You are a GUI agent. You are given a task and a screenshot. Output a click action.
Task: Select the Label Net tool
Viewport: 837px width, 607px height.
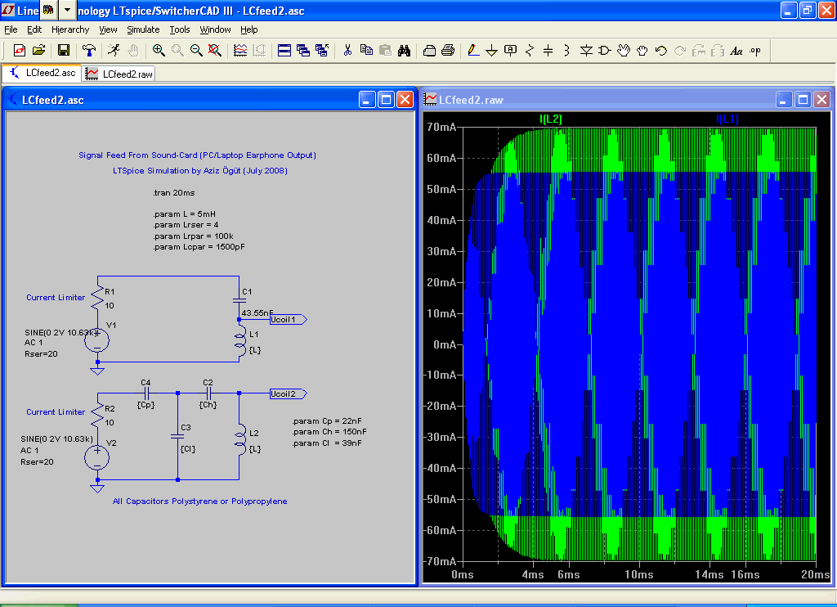[x=510, y=50]
